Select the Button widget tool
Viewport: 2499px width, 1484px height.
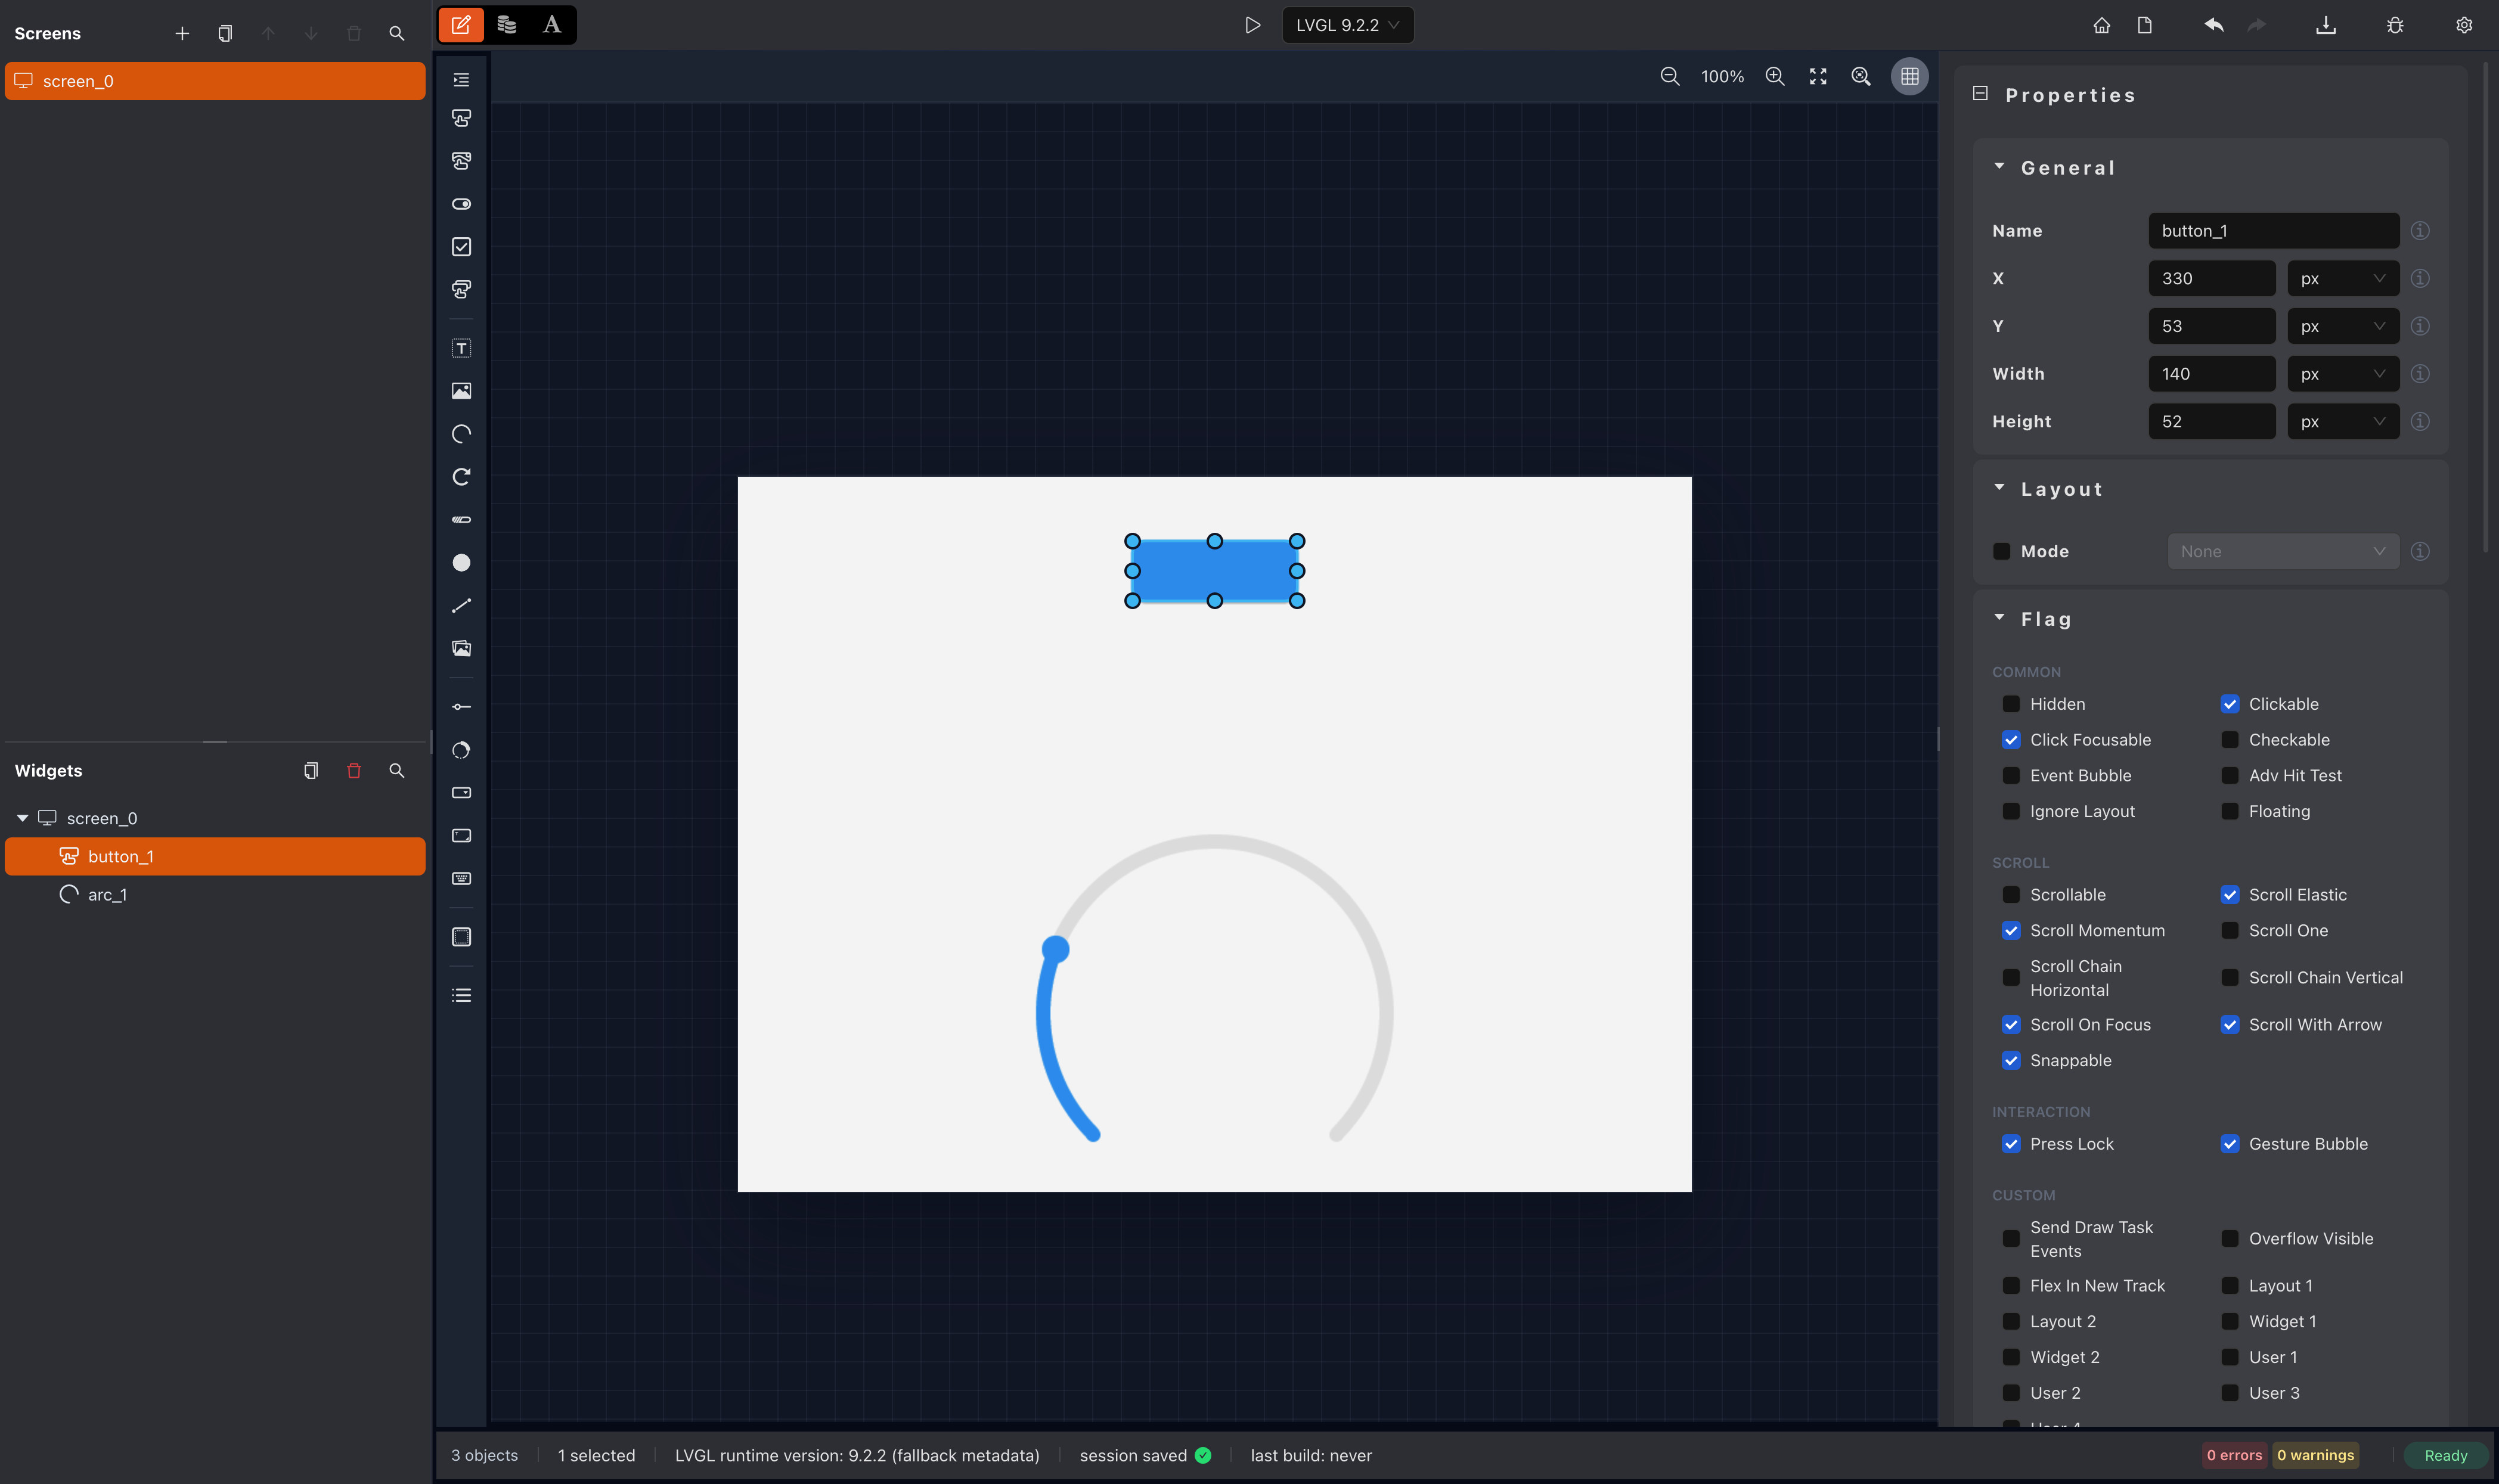pos(461,119)
